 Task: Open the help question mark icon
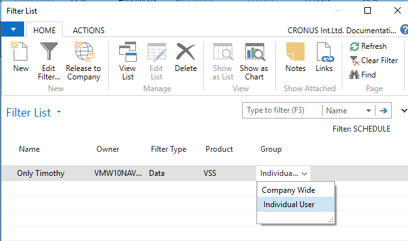[404, 30]
